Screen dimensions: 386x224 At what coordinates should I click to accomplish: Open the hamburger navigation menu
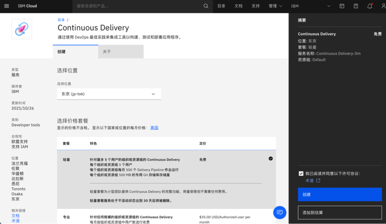click(x=7, y=6)
